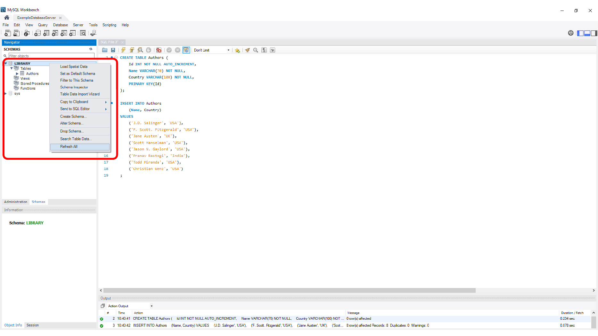
Task: Toggle invisible characters display
Action: (x=264, y=50)
